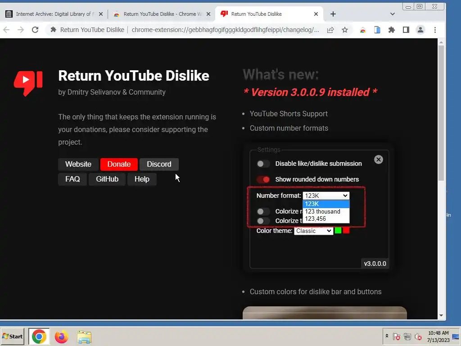Click the Action Center flag tray icon

[396, 336]
